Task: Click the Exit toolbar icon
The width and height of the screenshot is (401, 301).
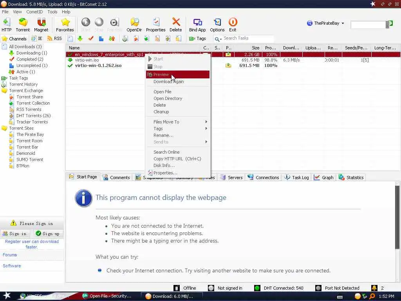Action: tap(233, 25)
